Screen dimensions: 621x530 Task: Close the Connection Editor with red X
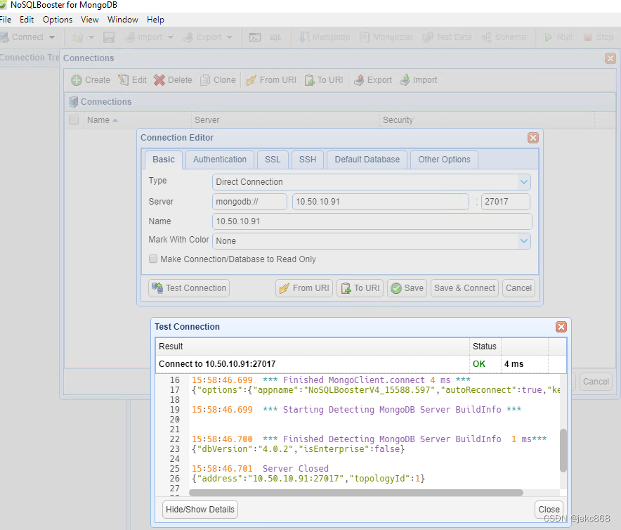pyautogui.click(x=533, y=138)
